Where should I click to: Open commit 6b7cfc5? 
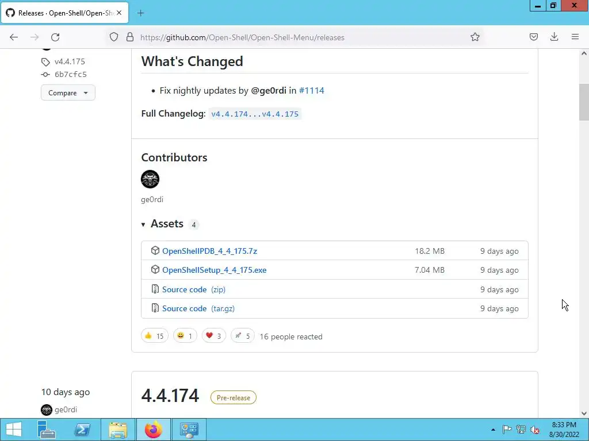tap(71, 74)
